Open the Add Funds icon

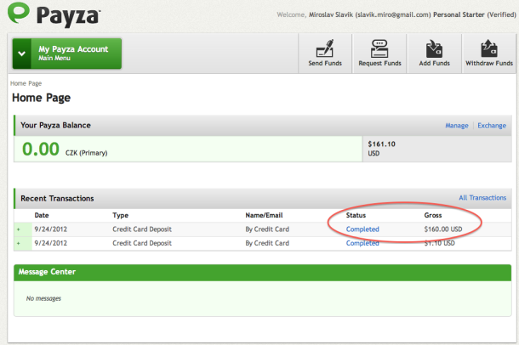tap(434, 53)
